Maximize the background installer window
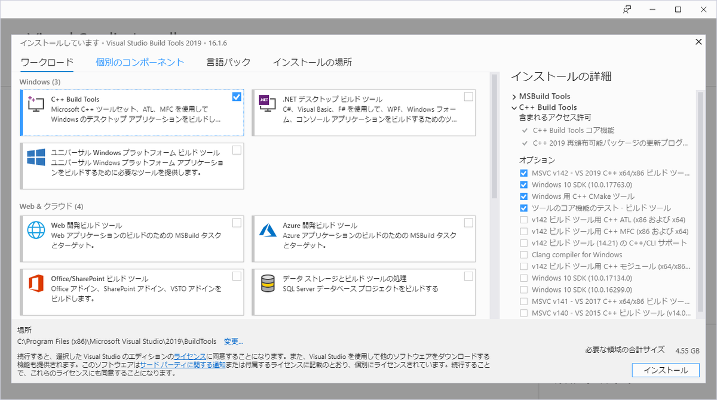717x400 pixels. pos(678,9)
